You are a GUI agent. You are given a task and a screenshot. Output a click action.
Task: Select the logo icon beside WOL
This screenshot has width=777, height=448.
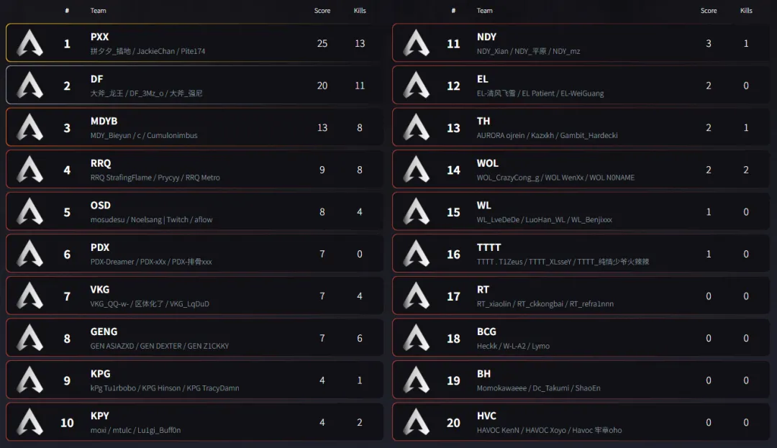coord(417,170)
